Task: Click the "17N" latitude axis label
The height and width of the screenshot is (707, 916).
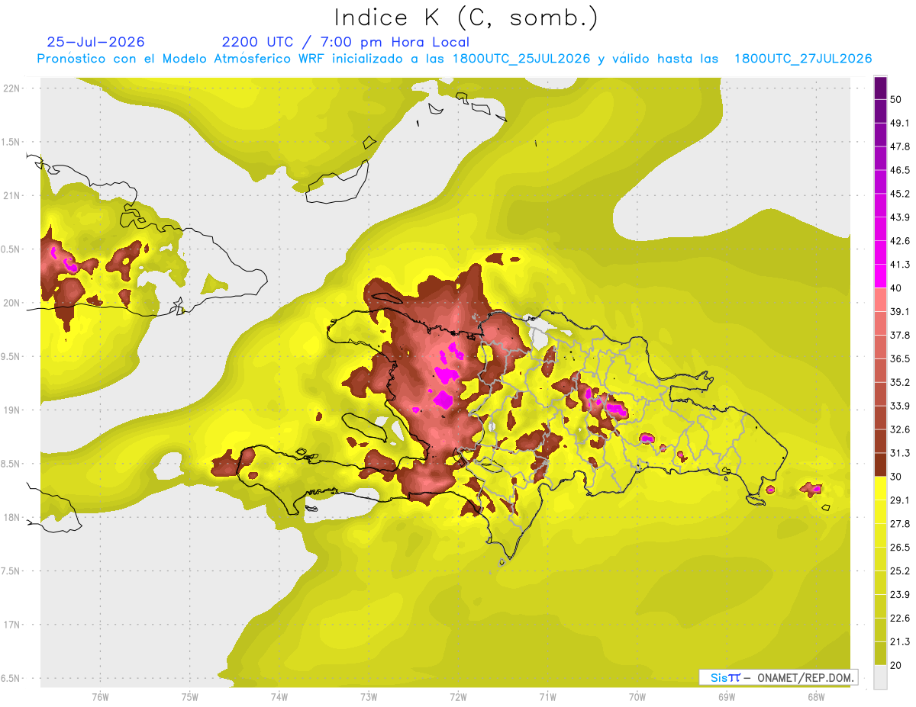Action: (12, 625)
